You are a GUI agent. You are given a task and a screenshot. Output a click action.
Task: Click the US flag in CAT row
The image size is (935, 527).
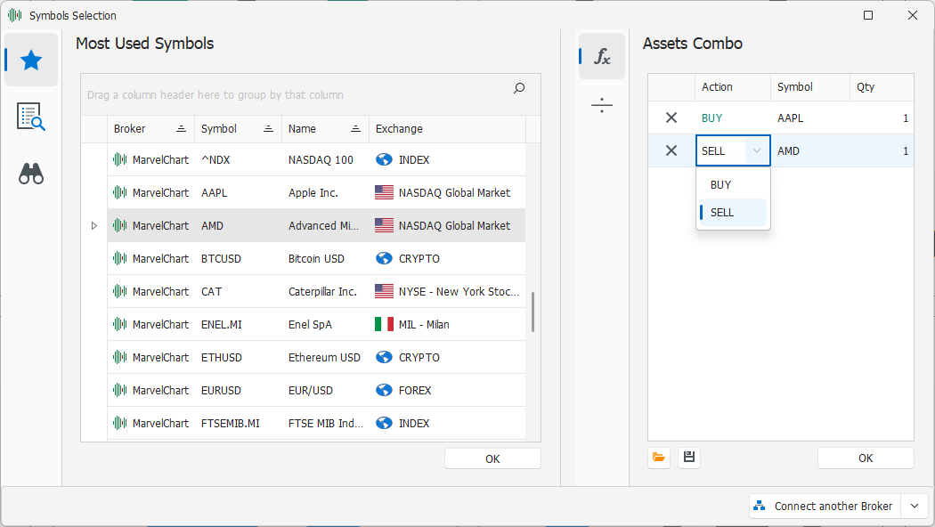point(384,291)
